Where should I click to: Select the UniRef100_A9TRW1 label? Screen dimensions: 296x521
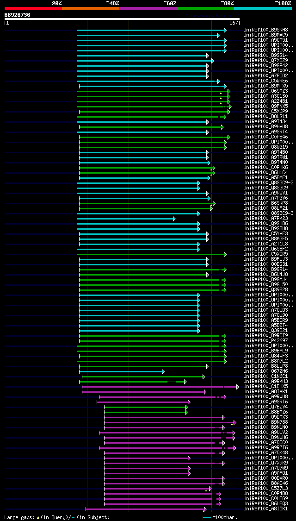tap(265, 157)
